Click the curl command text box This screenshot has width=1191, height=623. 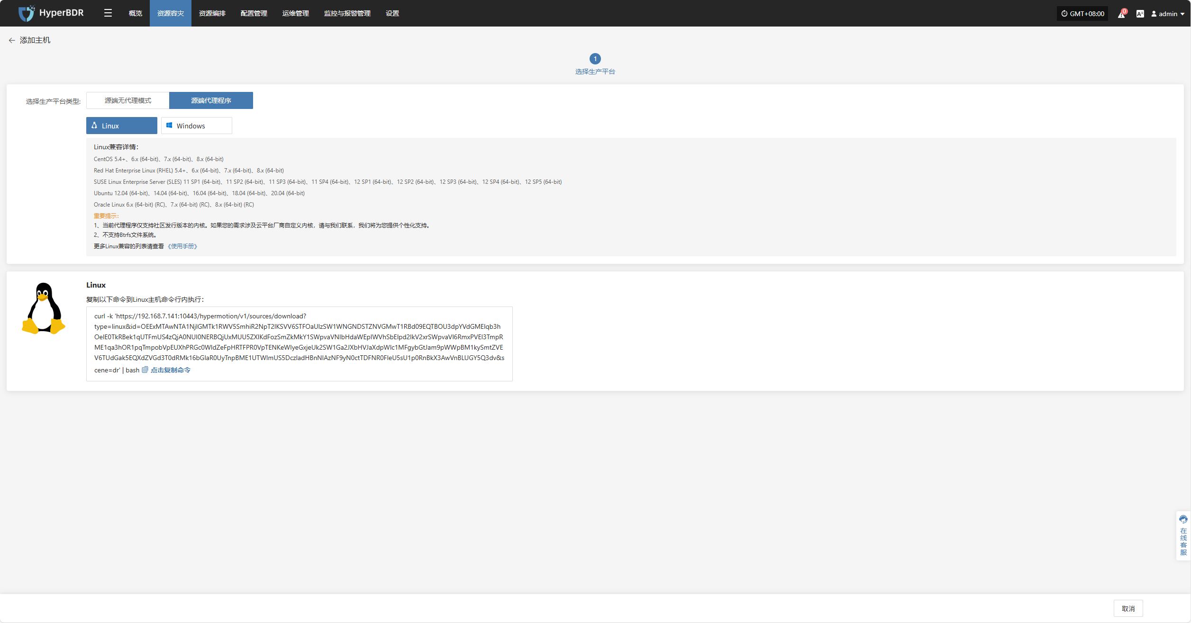(300, 344)
